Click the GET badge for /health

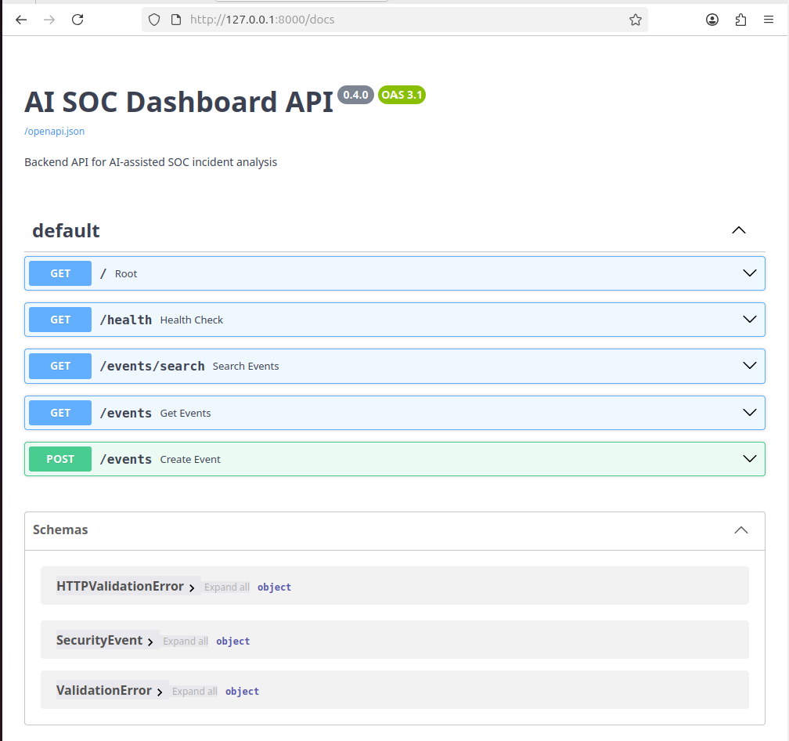click(x=60, y=320)
